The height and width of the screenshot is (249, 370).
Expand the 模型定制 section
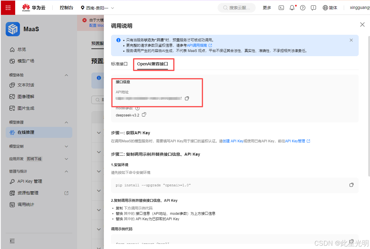point(66,146)
